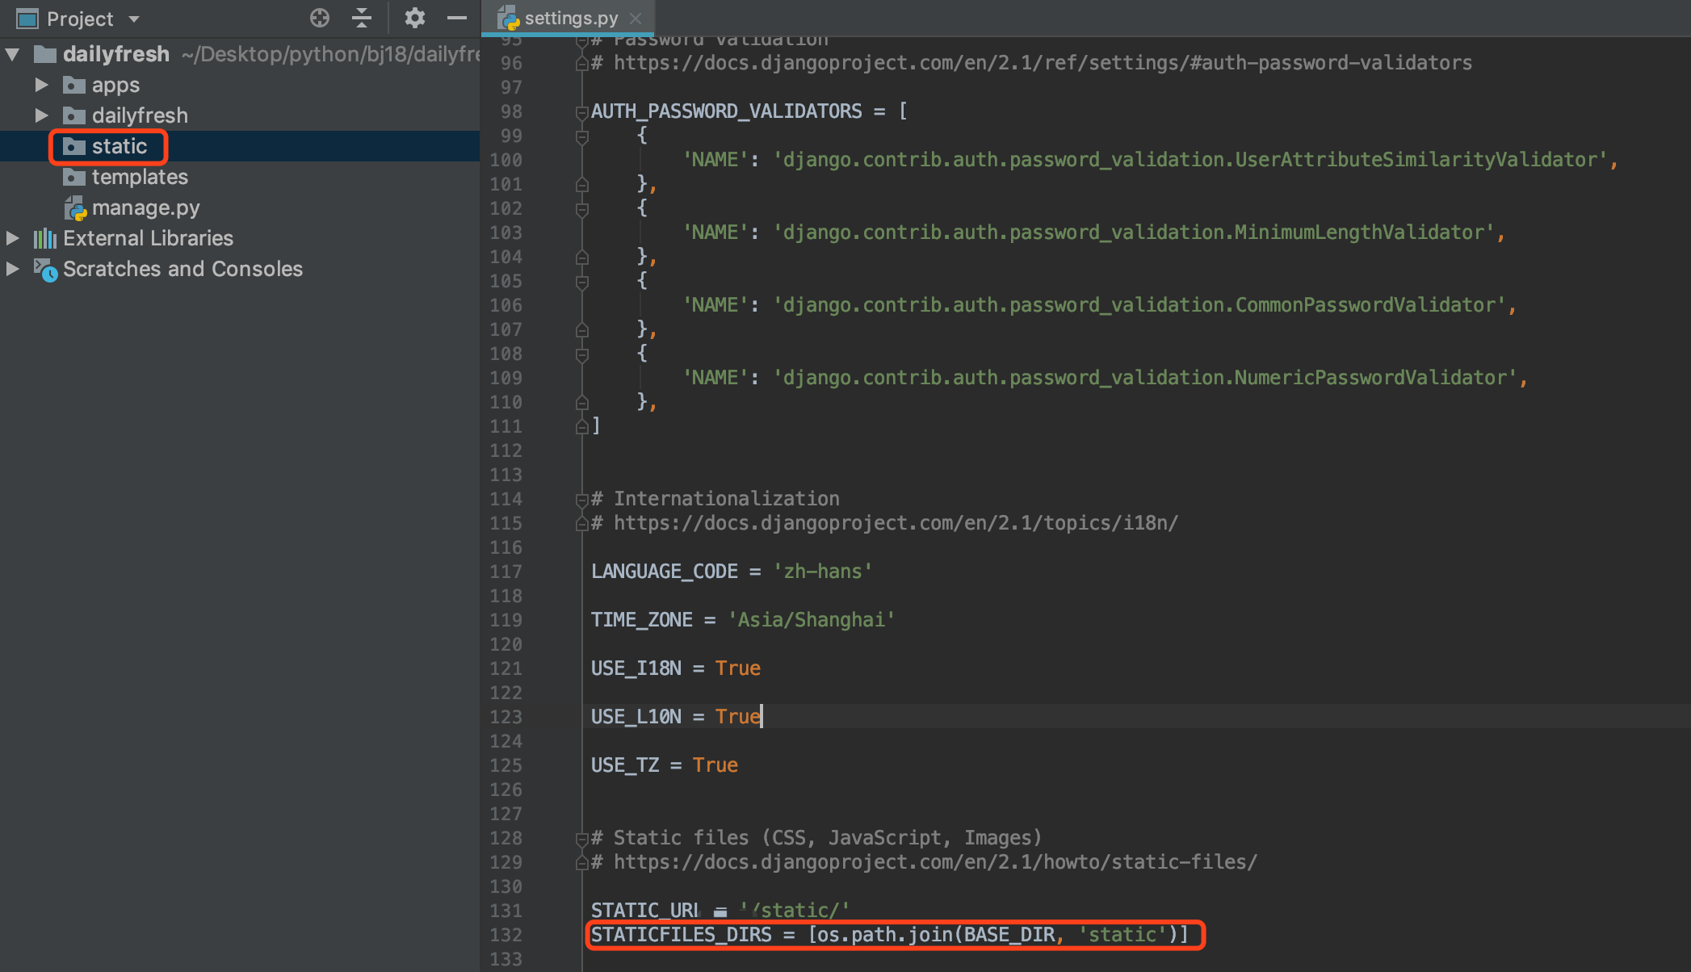This screenshot has width=1691, height=972.
Task: Switch to the settings.py tab
Action: (x=570, y=18)
